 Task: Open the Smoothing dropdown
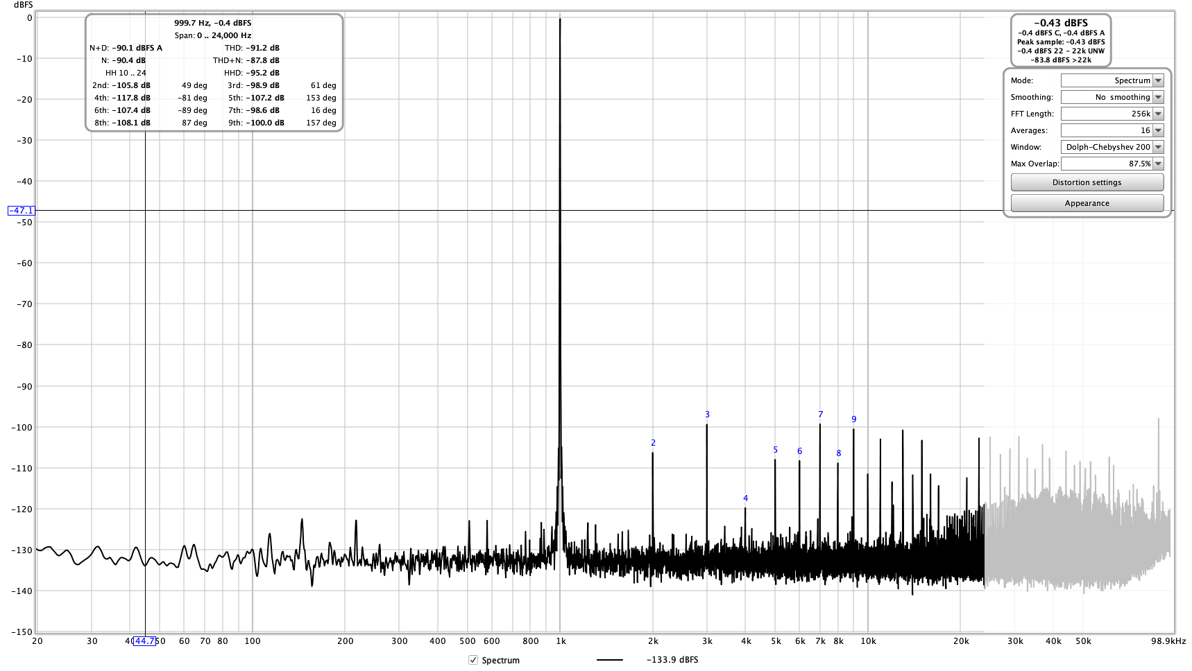pos(1112,97)
